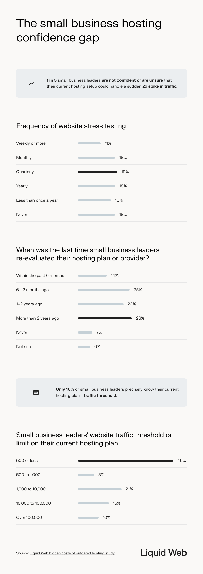The height and width of the screenshot is (574, 203).
Task: Click the Liquid Web logo
Action: coord(164,553)
